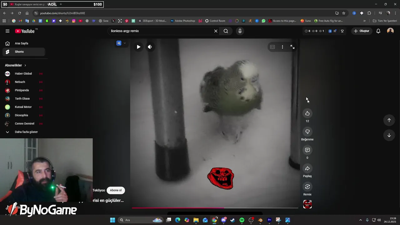Open the Suno bookmark
400x225 pixels.
(306, 21)
